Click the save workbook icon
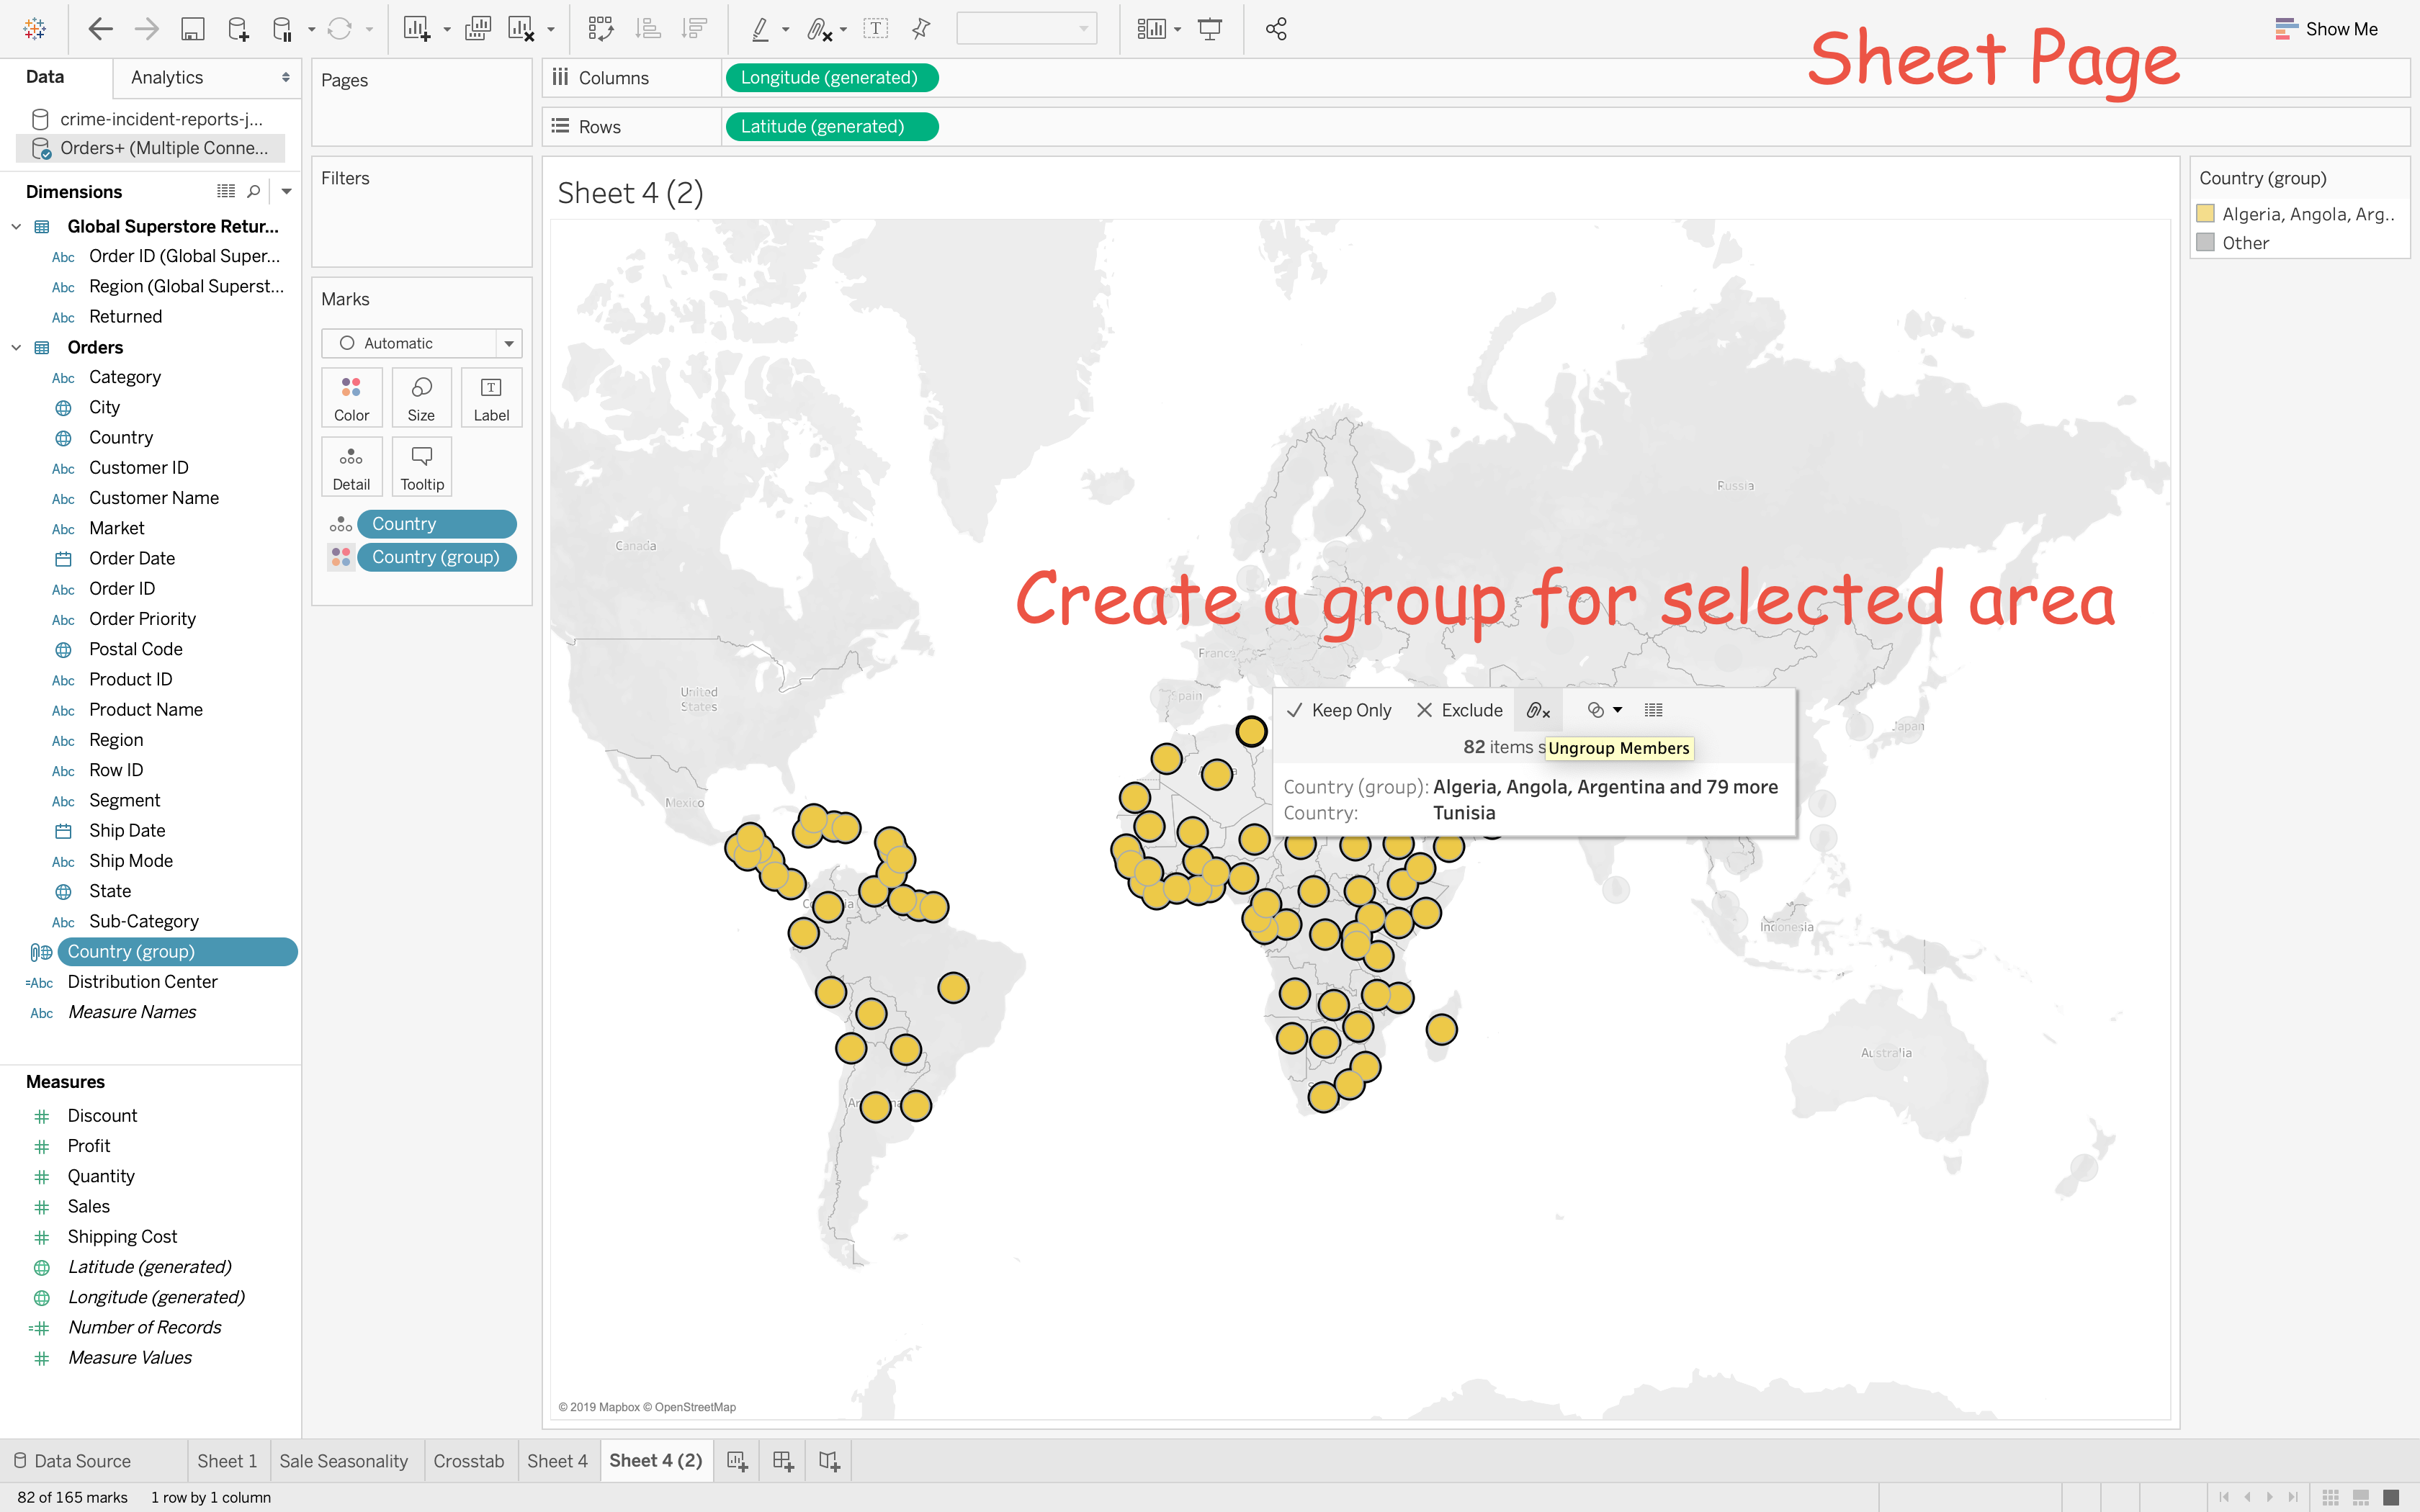This screenshot has height=1512, width=2420. tap(192, 29)
